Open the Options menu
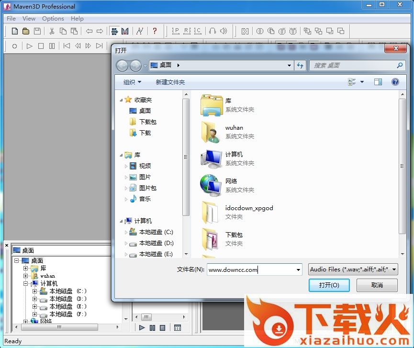 click(53, 18)
